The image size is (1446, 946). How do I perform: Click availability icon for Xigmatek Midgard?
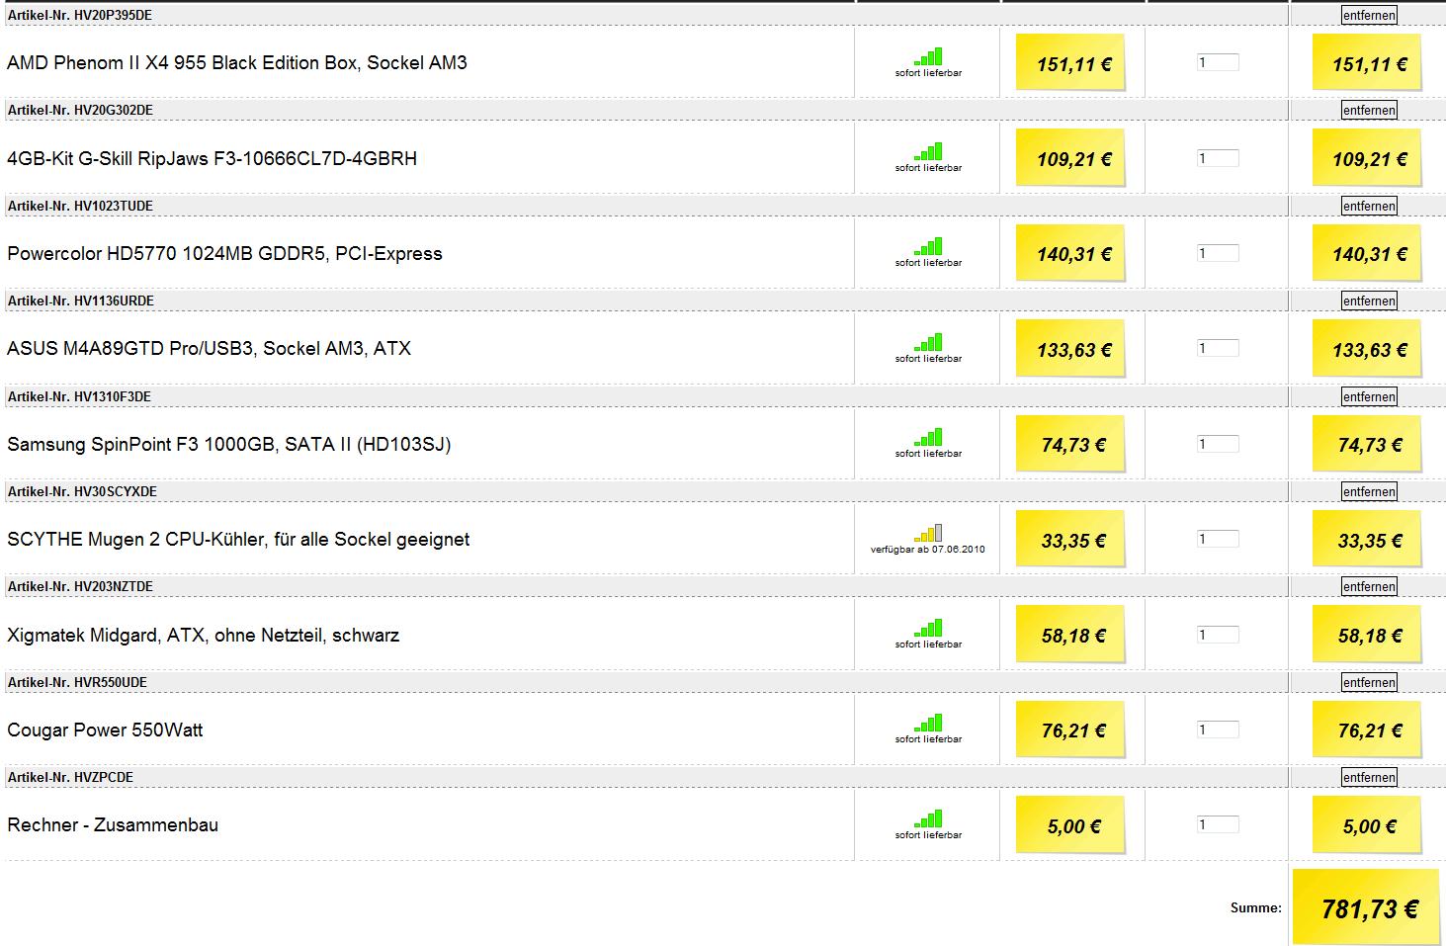[929, 628]
